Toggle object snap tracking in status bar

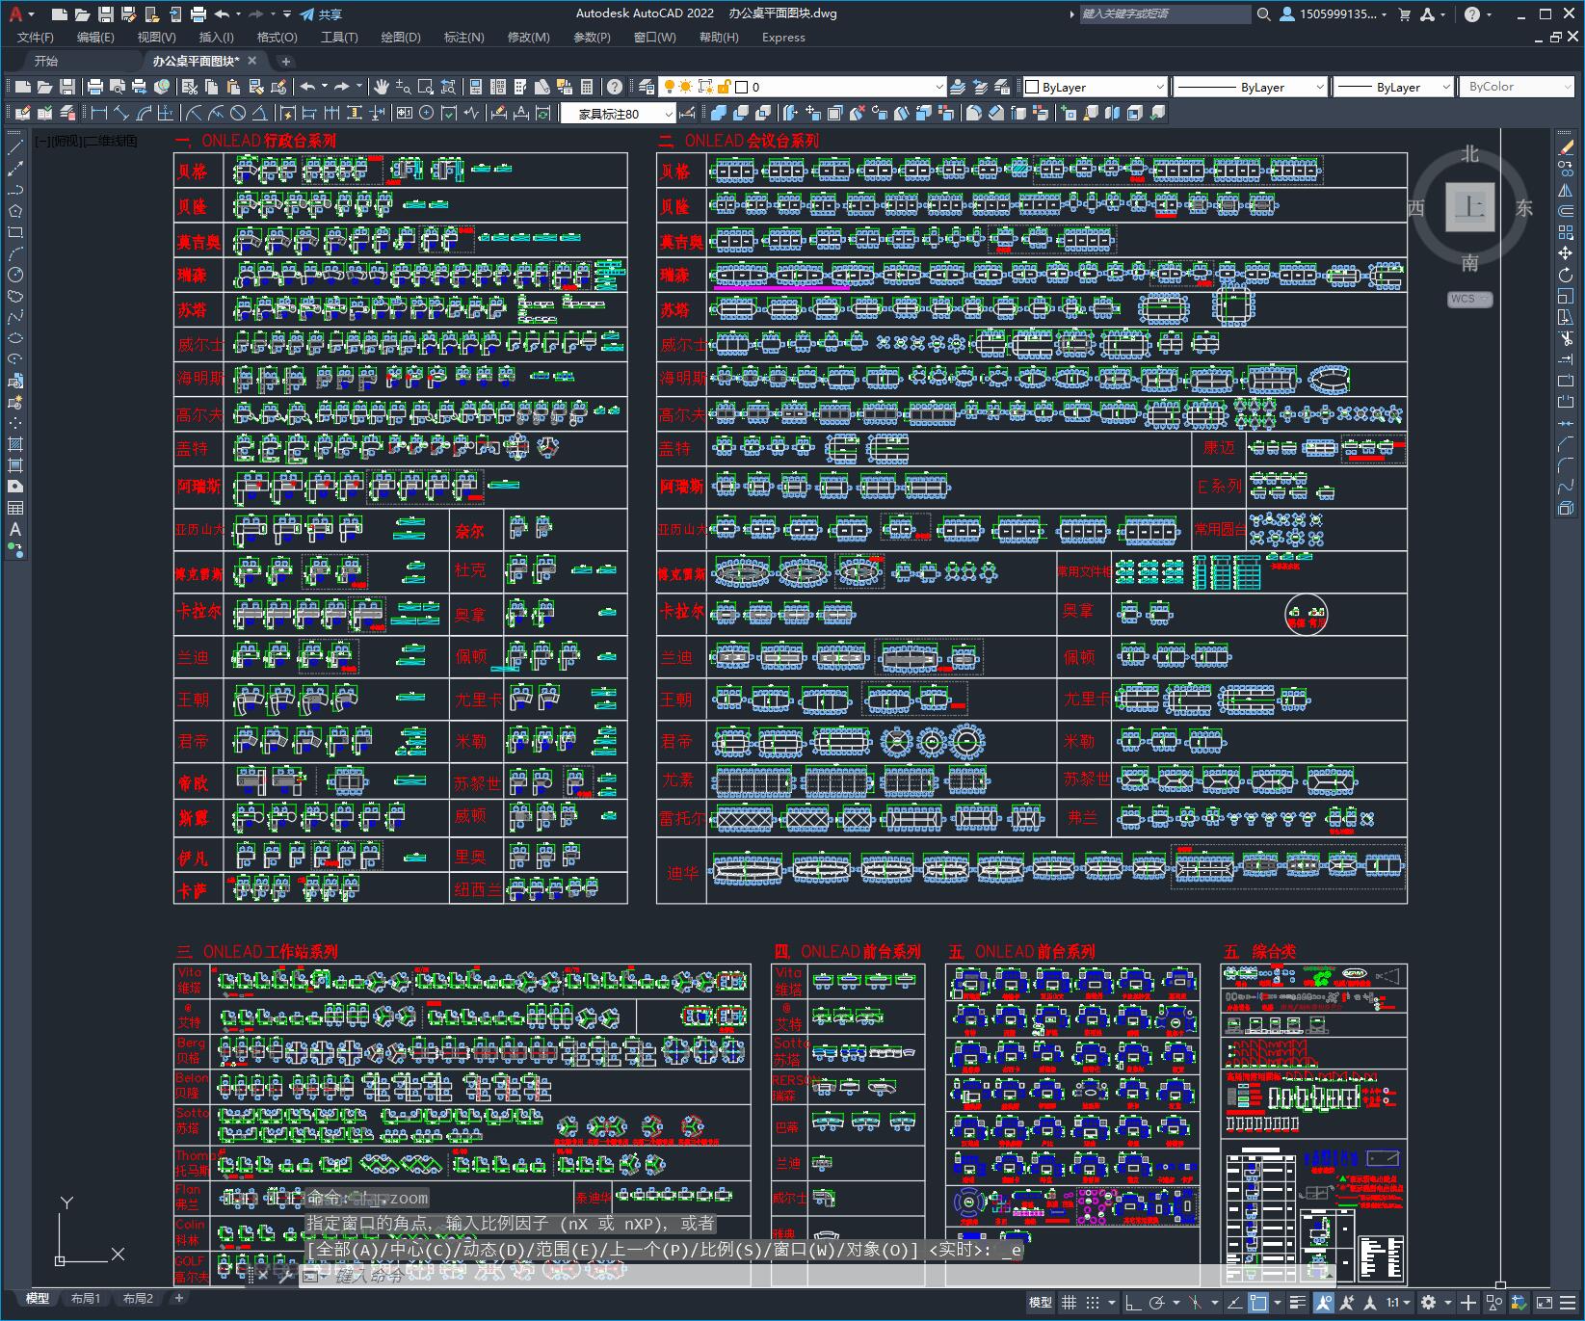[1233, 1303]
